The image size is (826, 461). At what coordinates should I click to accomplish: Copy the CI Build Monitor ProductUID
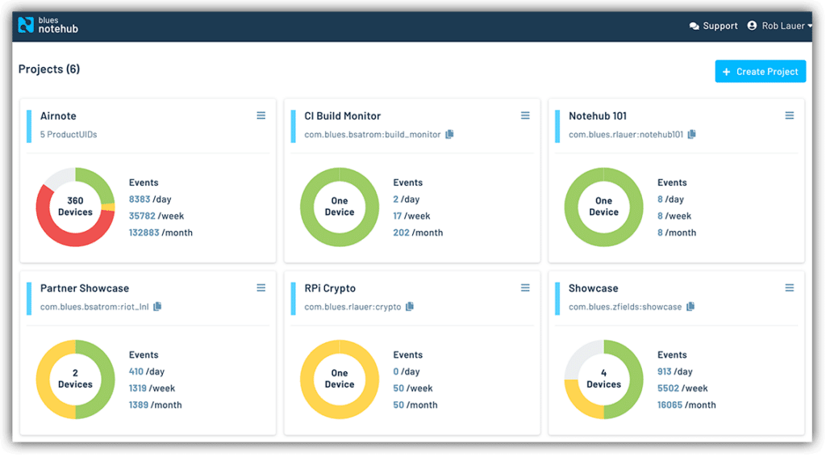(x=449, y=134)
